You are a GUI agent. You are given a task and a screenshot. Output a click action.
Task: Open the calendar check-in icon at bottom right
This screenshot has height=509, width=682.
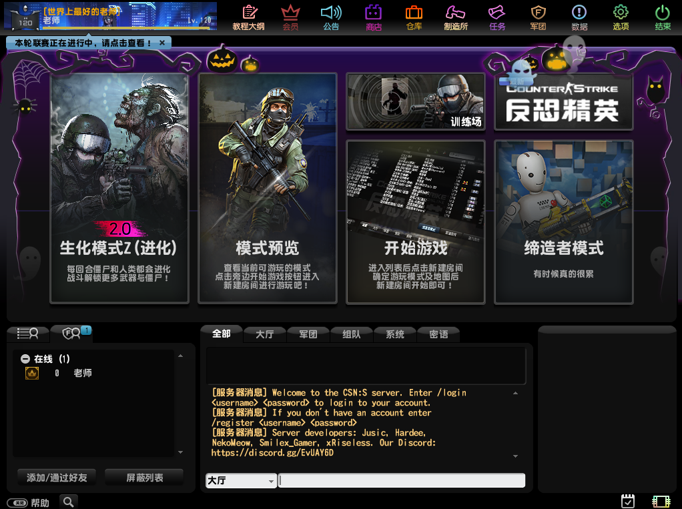628,501
